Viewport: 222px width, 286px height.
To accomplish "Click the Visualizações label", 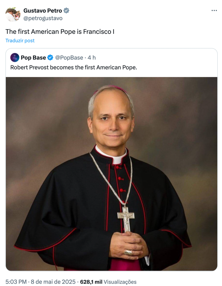I will coord(120,282).
